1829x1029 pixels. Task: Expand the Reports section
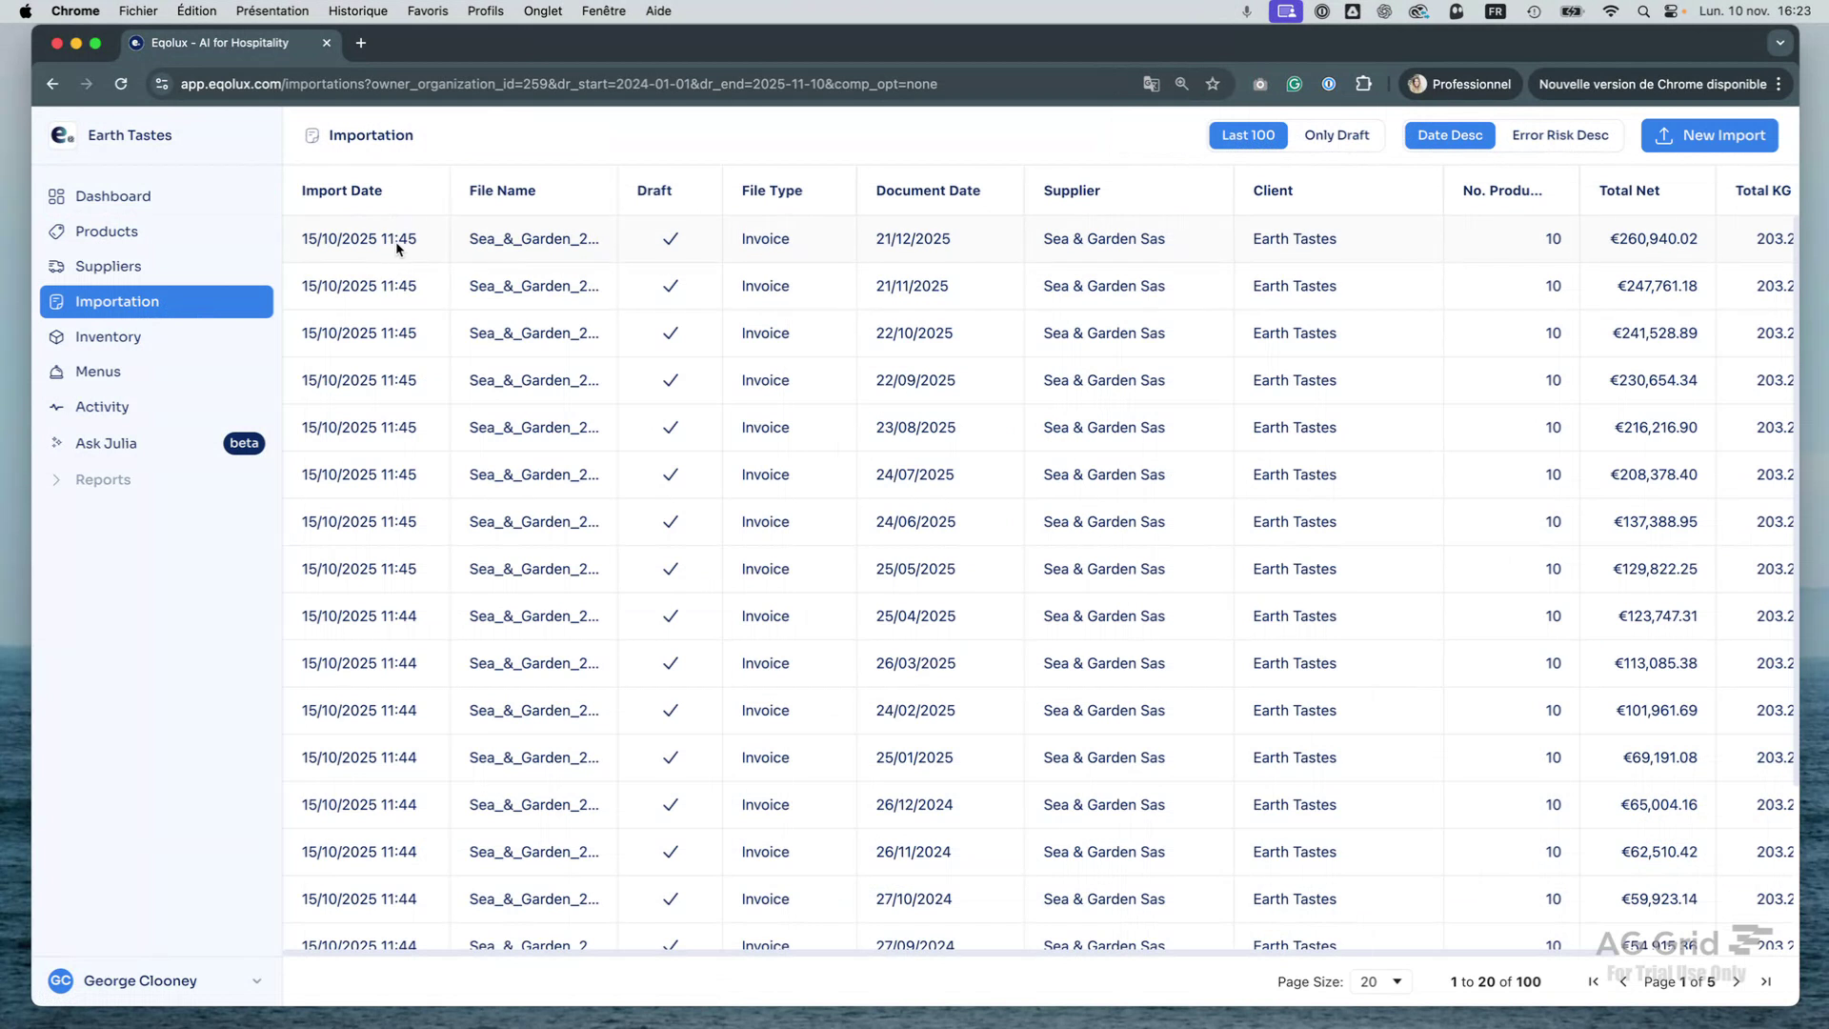(x=101, y=479)
